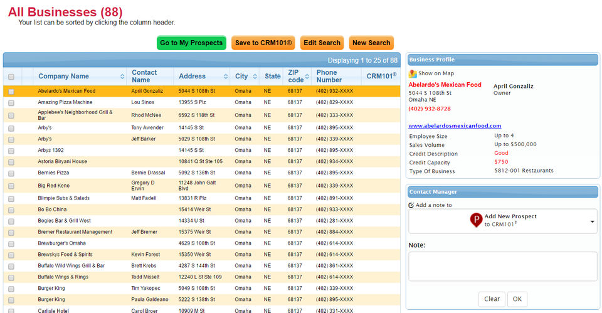Screen dimensions: 602x313
Task: Click the Edit Search button
Action: tap(322, 43)
